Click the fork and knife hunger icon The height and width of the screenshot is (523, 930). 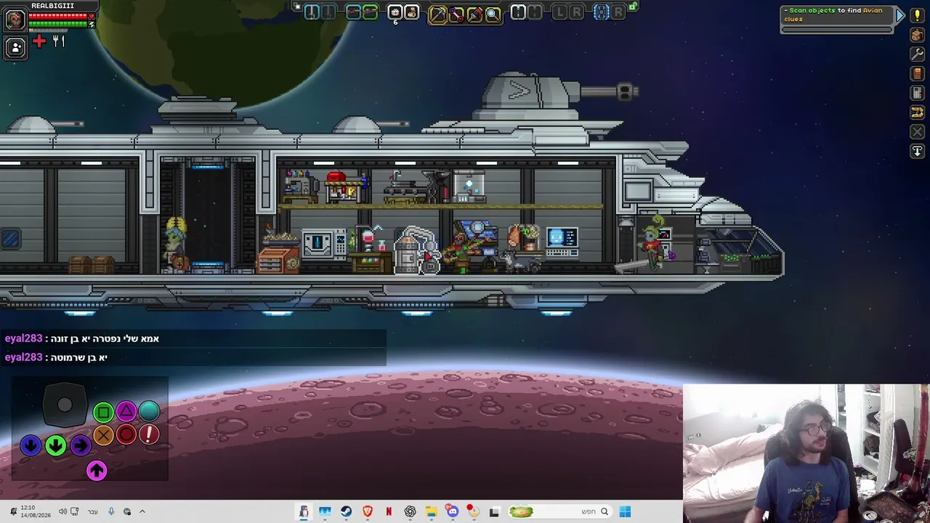pos(59,42)
